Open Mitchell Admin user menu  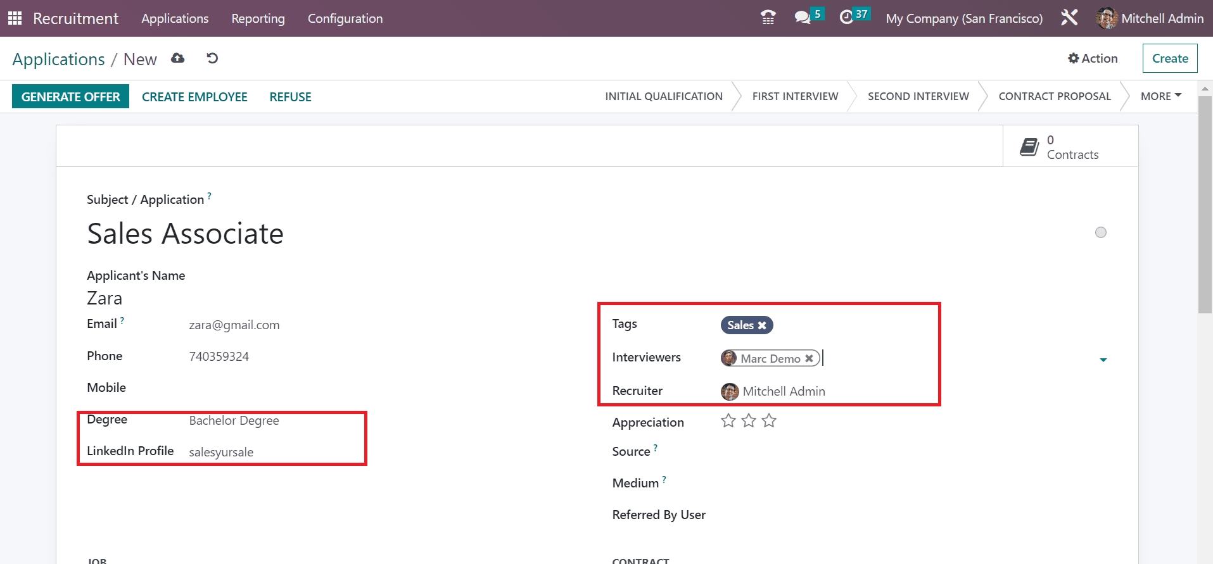tap(1150, 18)
